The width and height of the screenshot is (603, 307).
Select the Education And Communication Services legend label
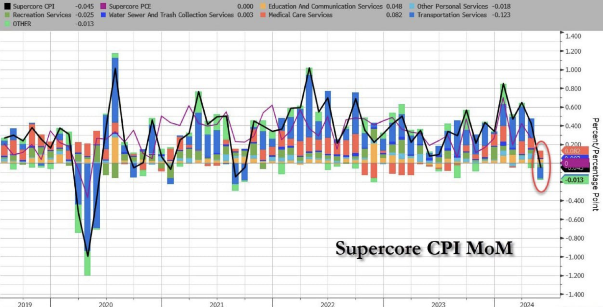click(325, 7)
